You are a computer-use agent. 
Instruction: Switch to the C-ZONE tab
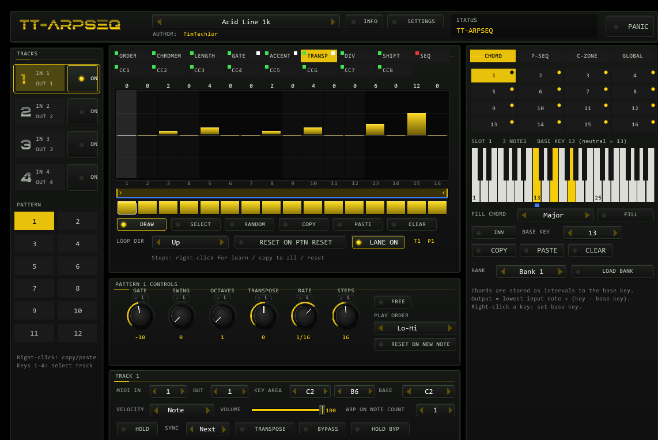coord(587,56)
